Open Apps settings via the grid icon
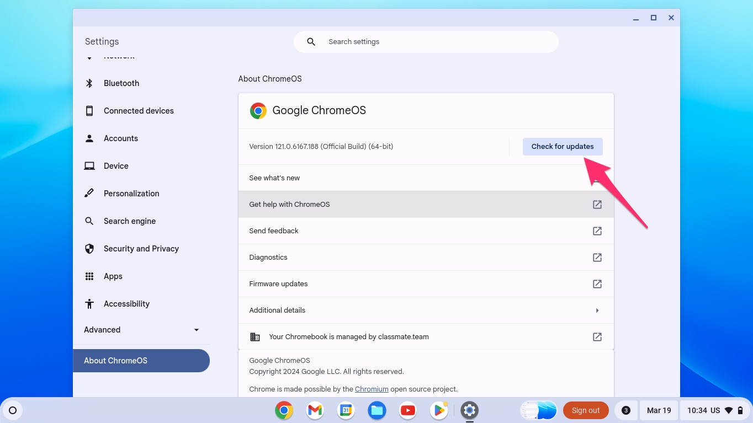753x423 pixels. (x=89, y=276)
